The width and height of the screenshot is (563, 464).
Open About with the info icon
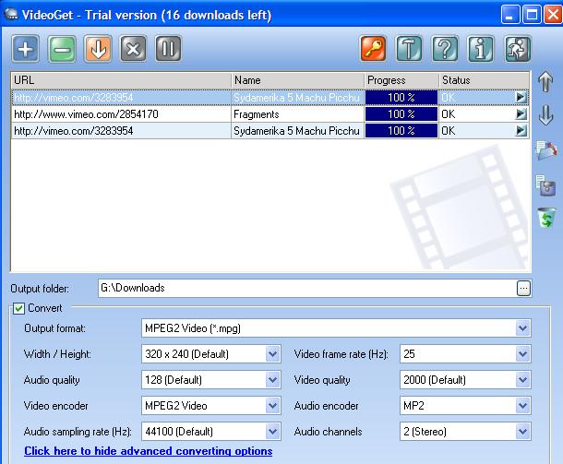(x=481, y=49)
